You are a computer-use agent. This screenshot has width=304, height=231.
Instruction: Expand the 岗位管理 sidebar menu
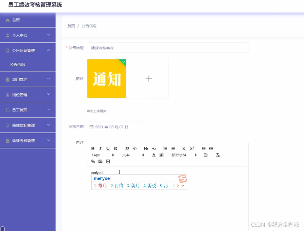pos(28,95)
